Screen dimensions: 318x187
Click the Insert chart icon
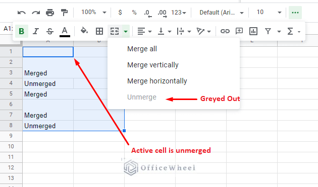click(x=253, y=31)
